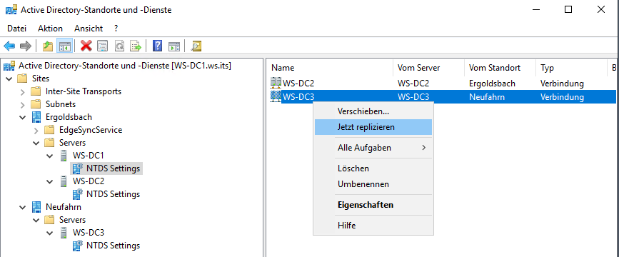Click the WS-DC2 server icon in the tree
Image resolution: width=619 pixels, height=257 pixels.
[63, 181]
